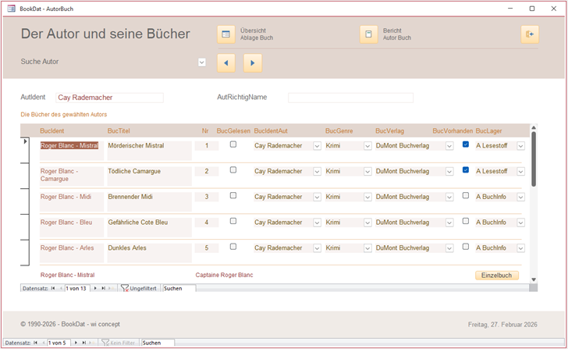This screenshot has height=349, width=568.
Task: Go to next record in bottom author navigator
Action: point(75,343)
